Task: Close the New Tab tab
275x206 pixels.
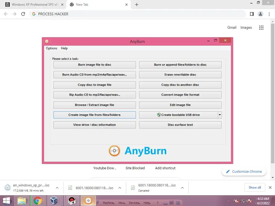Action: [x=126, y=5]
